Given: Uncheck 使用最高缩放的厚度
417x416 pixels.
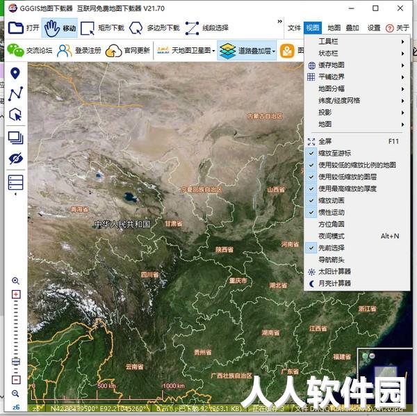Looking at the screenshot, I should point(357,189).
